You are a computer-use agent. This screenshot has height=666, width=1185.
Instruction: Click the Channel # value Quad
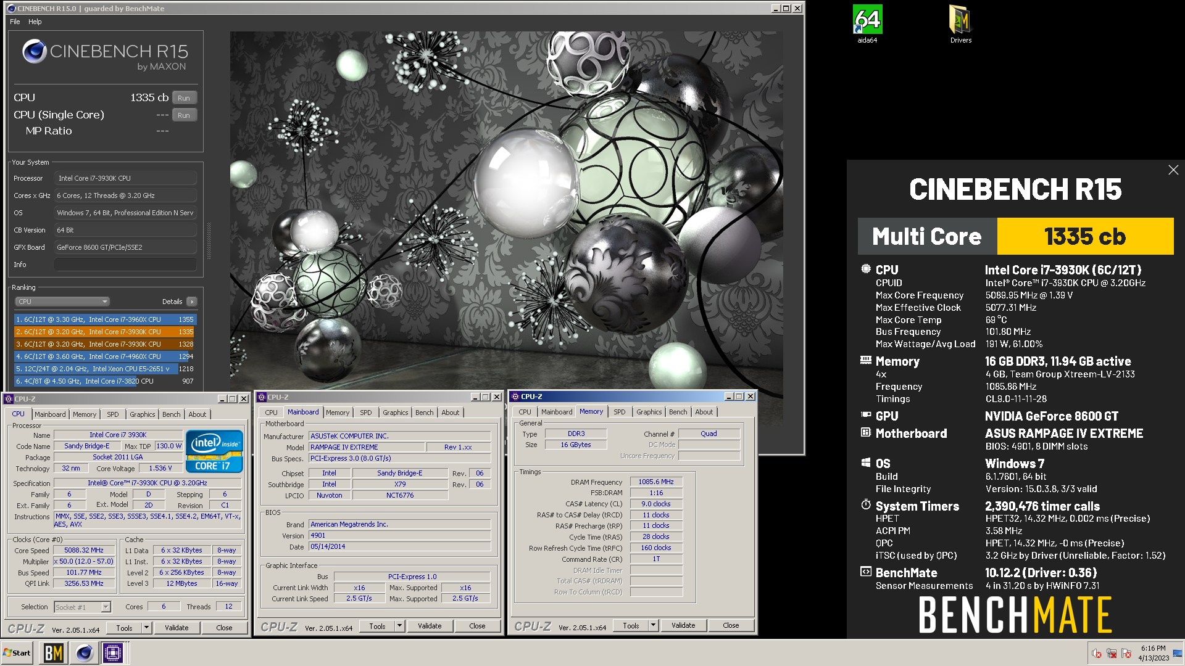click(709, 434)
